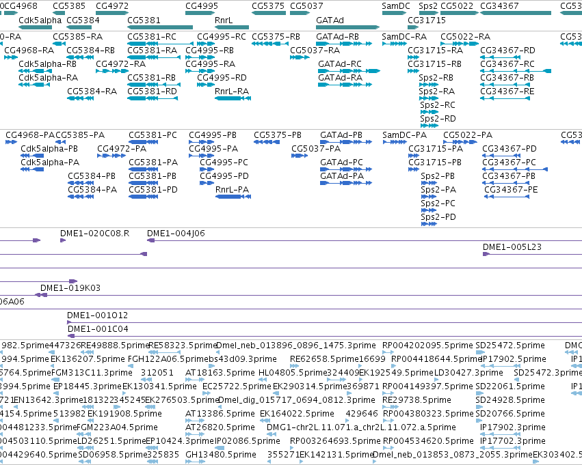Click the 'CG5022' gene label

tap(457, 6)
